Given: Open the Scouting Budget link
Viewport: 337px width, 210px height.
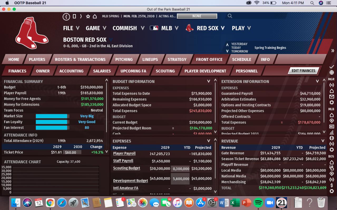Looking at the screenshot, I should click(x=126, y=168).
